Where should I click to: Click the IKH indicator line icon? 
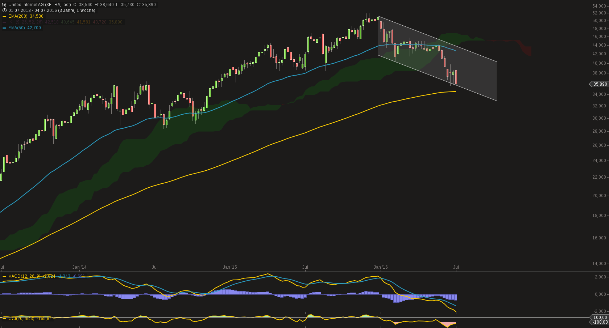tap(4, 22)
